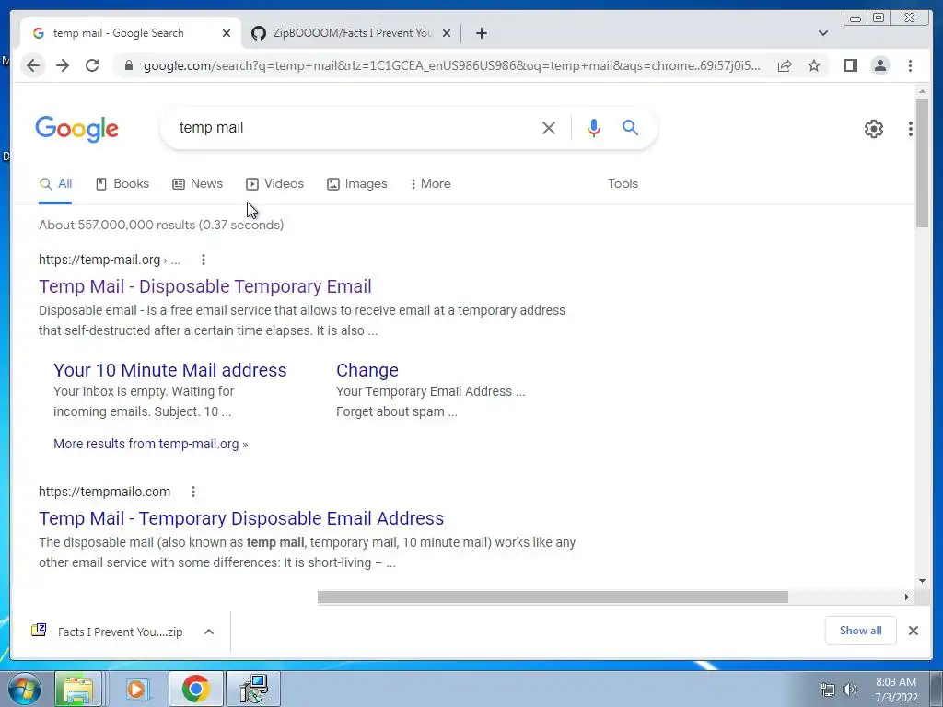View site info via the lock icon

(x=128, y=65)
